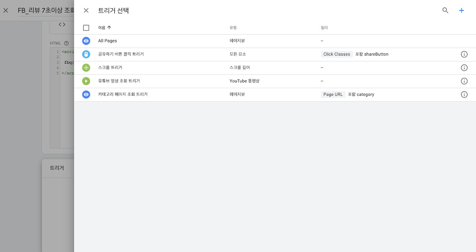Click the Page URL filter chip
This screenshot has height=252, width=476.
click(333, 95)
